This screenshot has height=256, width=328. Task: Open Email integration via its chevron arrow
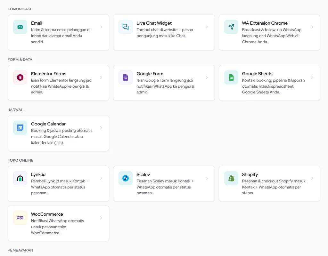(101, 27)
